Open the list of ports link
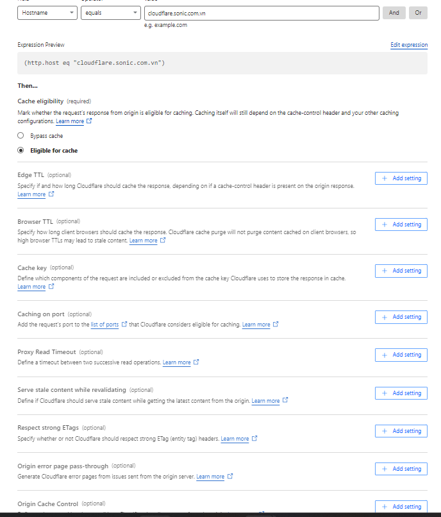 click(x=104, y=325)
